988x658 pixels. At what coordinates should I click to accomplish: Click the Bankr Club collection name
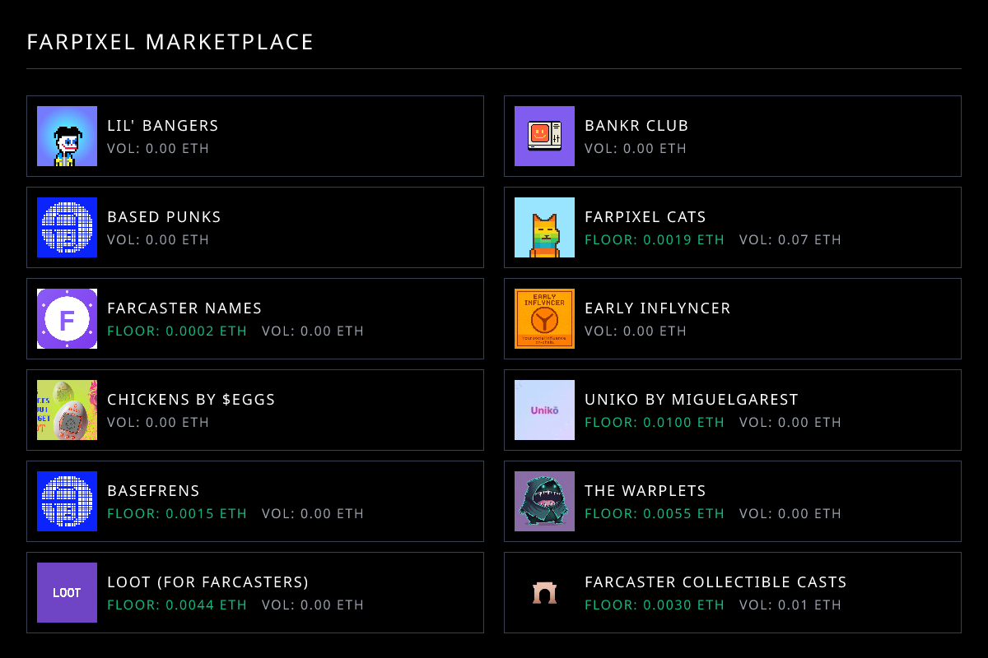coord(636,126)
